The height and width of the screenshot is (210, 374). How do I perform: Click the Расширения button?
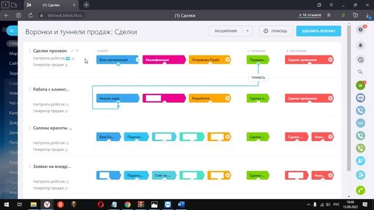point(226,31)
